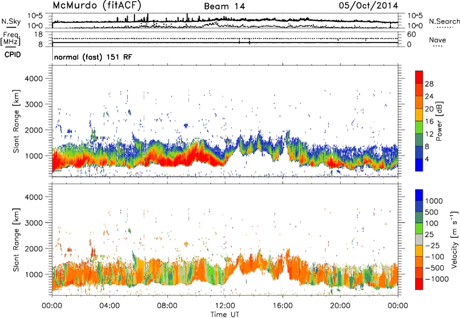Click the red top of power colorbar
Image resolution: width=460 pixels, height=318 pixels.
pyautogui.click(x=419, y=77)
